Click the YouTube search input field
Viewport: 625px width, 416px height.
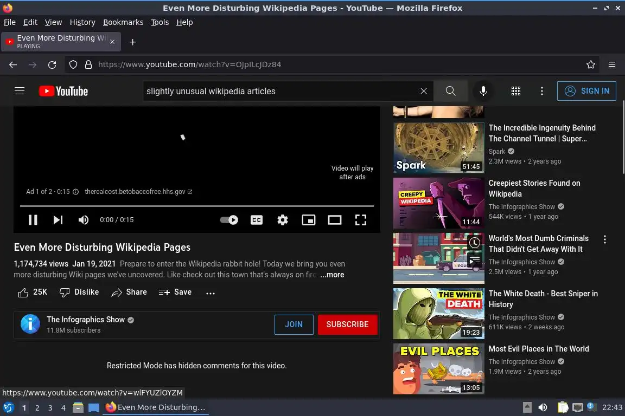pyautogui.click(x=280, y=91)
